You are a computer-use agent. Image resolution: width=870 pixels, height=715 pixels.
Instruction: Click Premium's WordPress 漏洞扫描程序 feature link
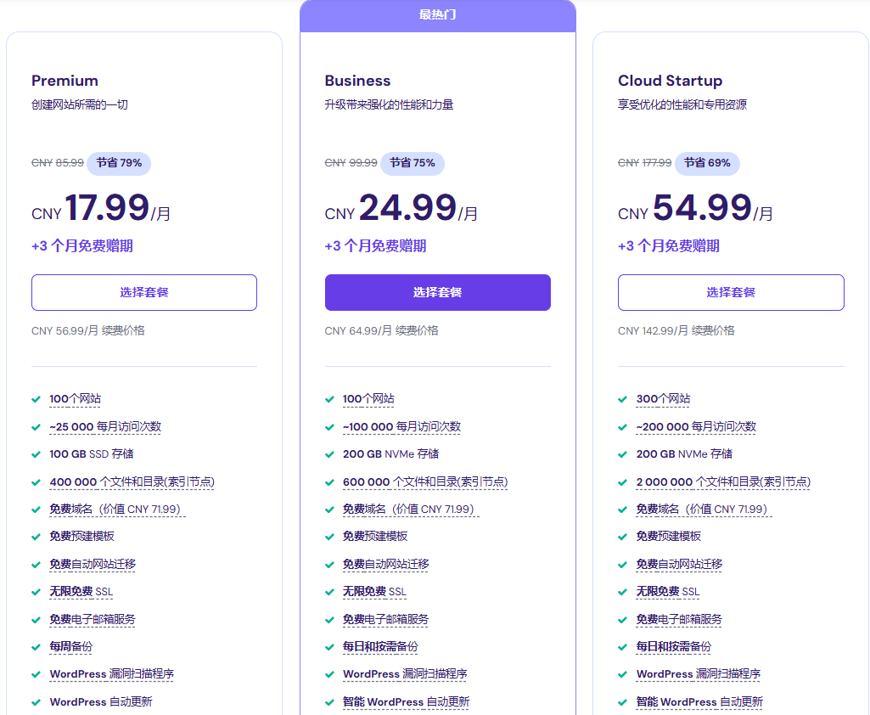111,674
